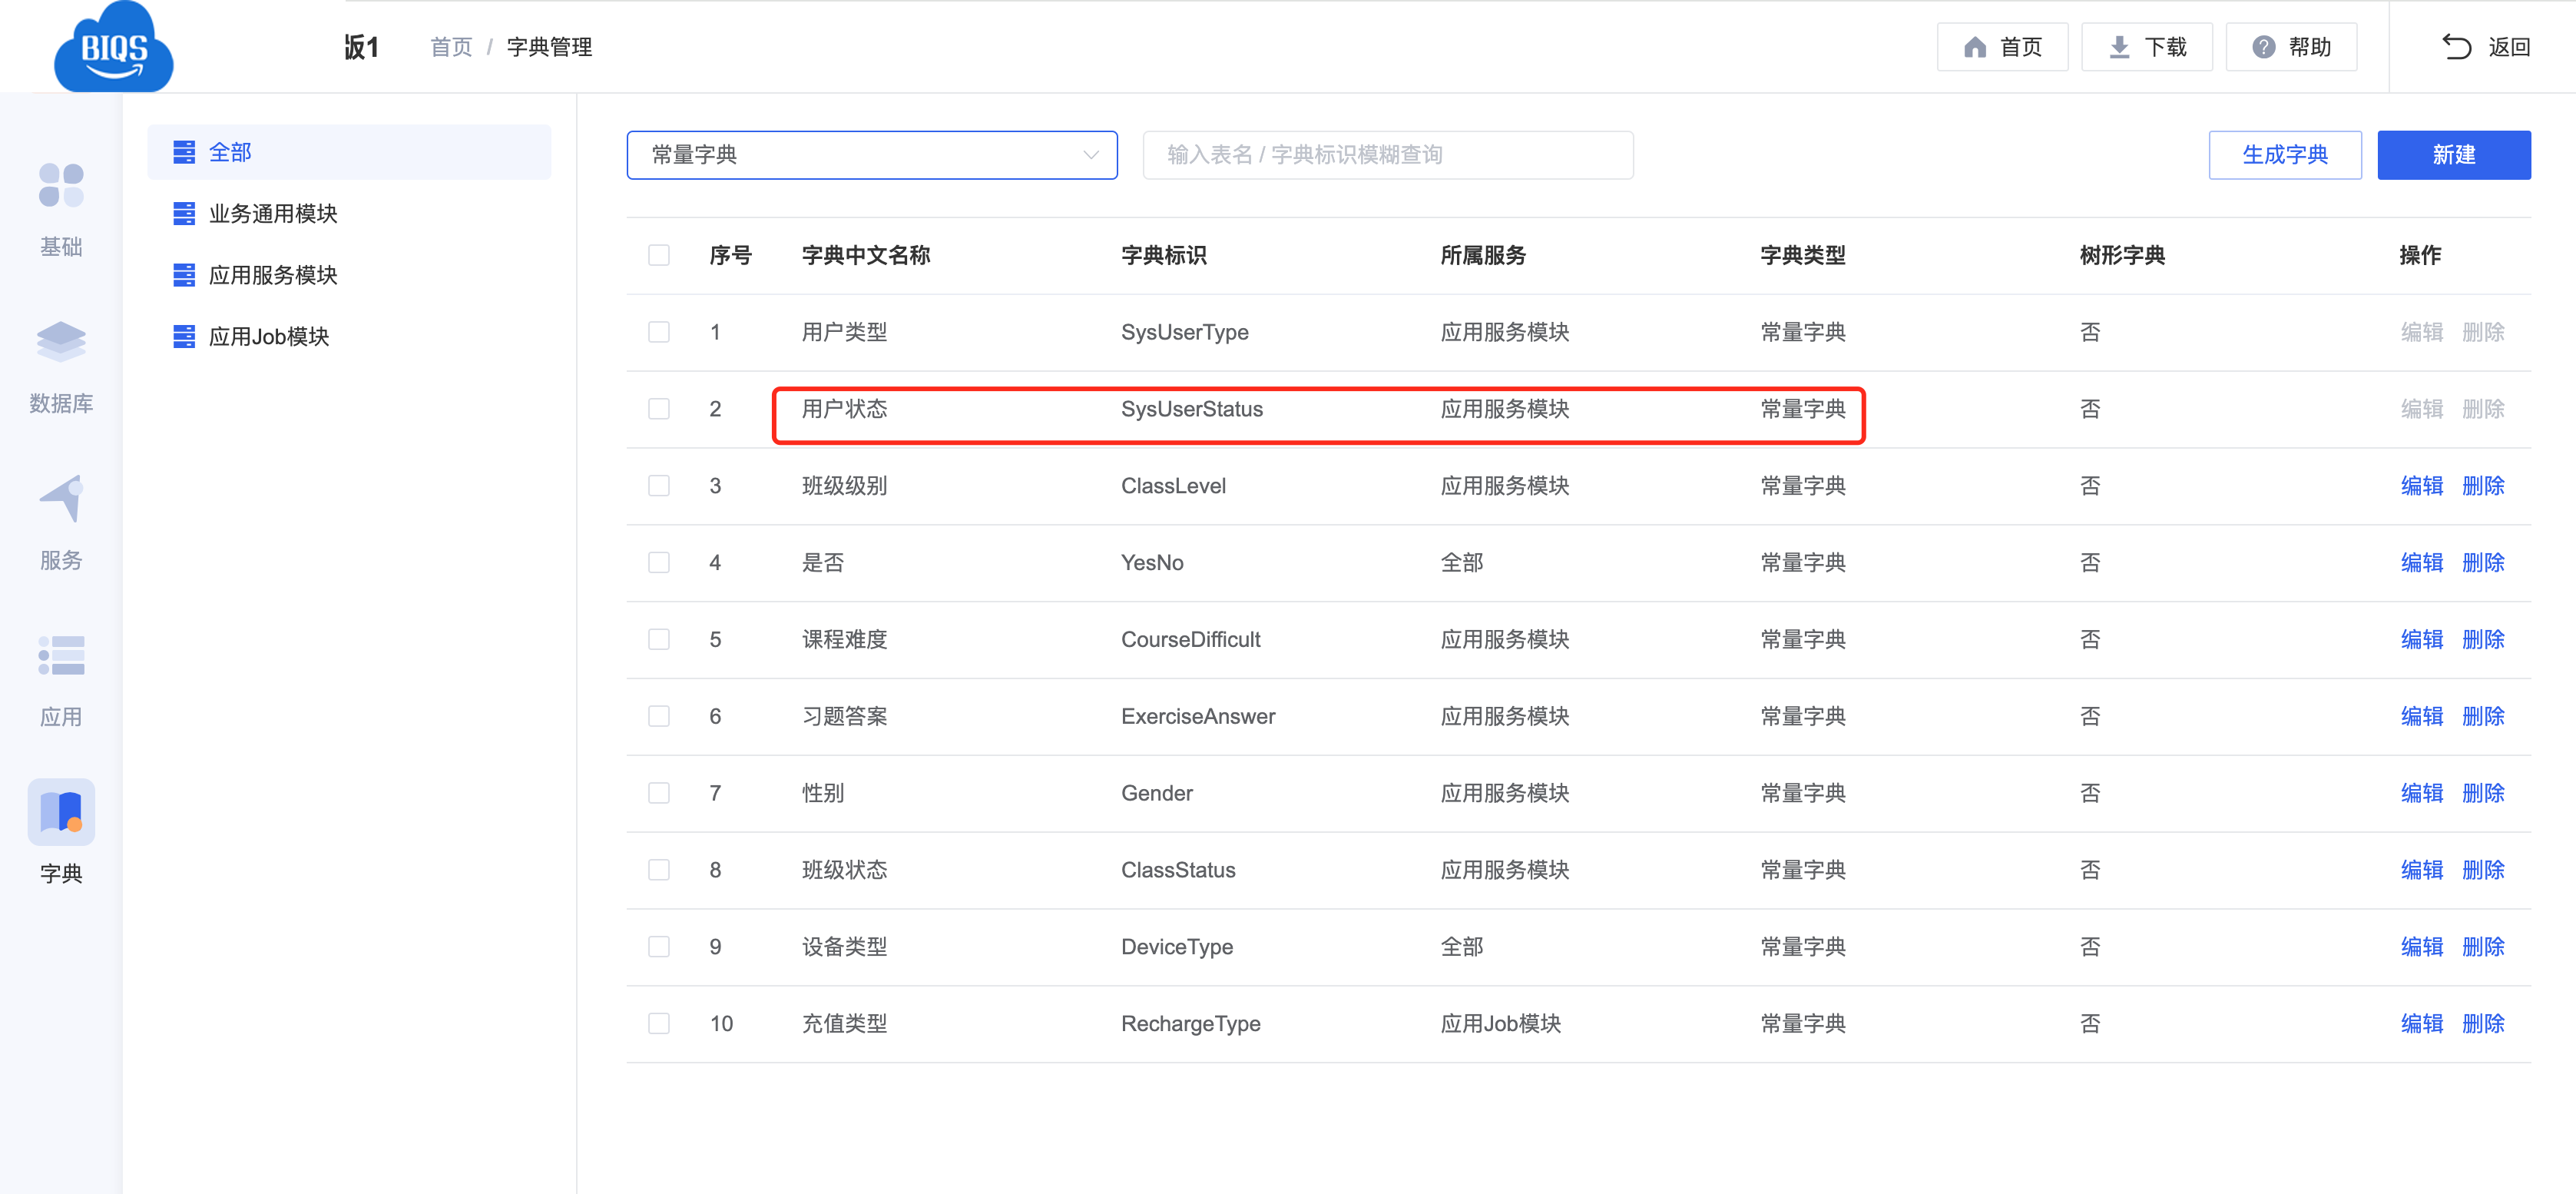This screenshot has width=2576, height=1194.
Task: Edit the 充值类型 dictionary row
Action: pos(2422,1024)
